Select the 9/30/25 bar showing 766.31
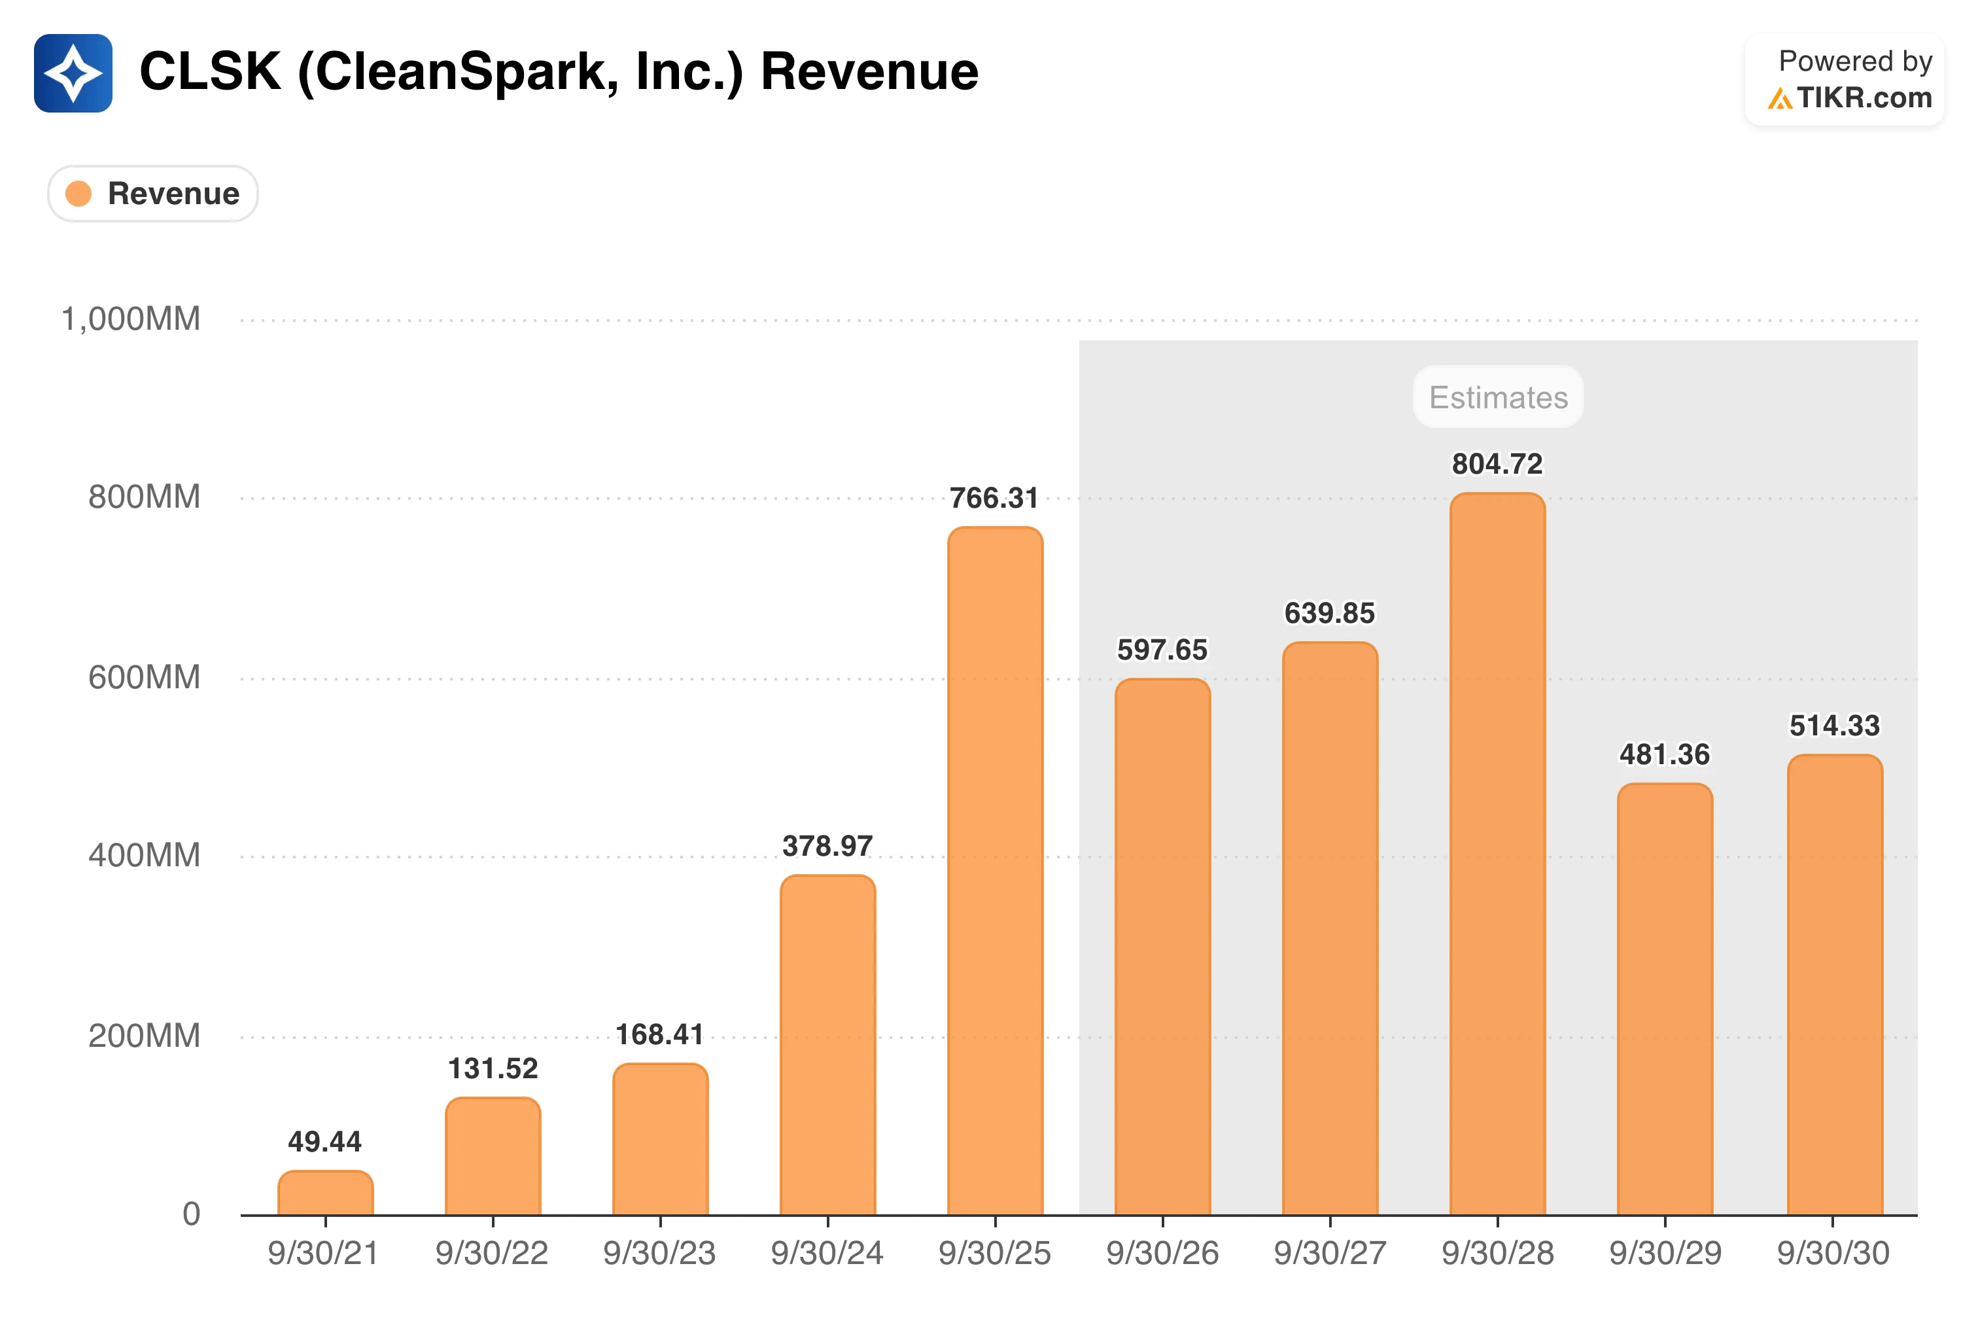 click(x=995, y=871)
